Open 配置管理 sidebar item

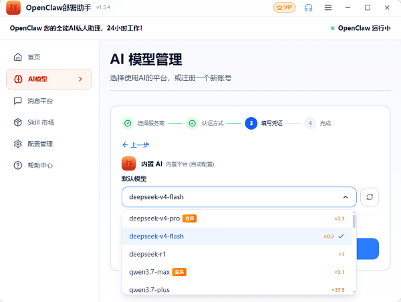pyautogui.click(x=49, y=144)
